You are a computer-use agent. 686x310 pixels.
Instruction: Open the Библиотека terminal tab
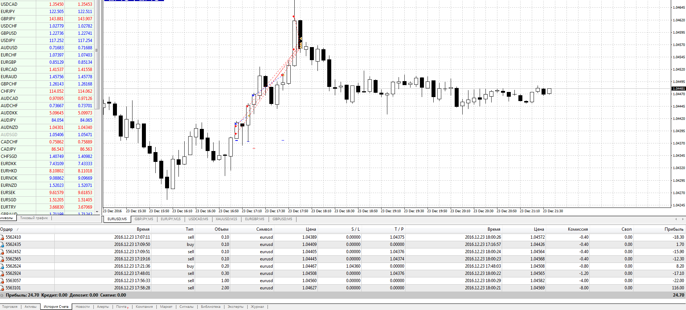tap(211, 307)
